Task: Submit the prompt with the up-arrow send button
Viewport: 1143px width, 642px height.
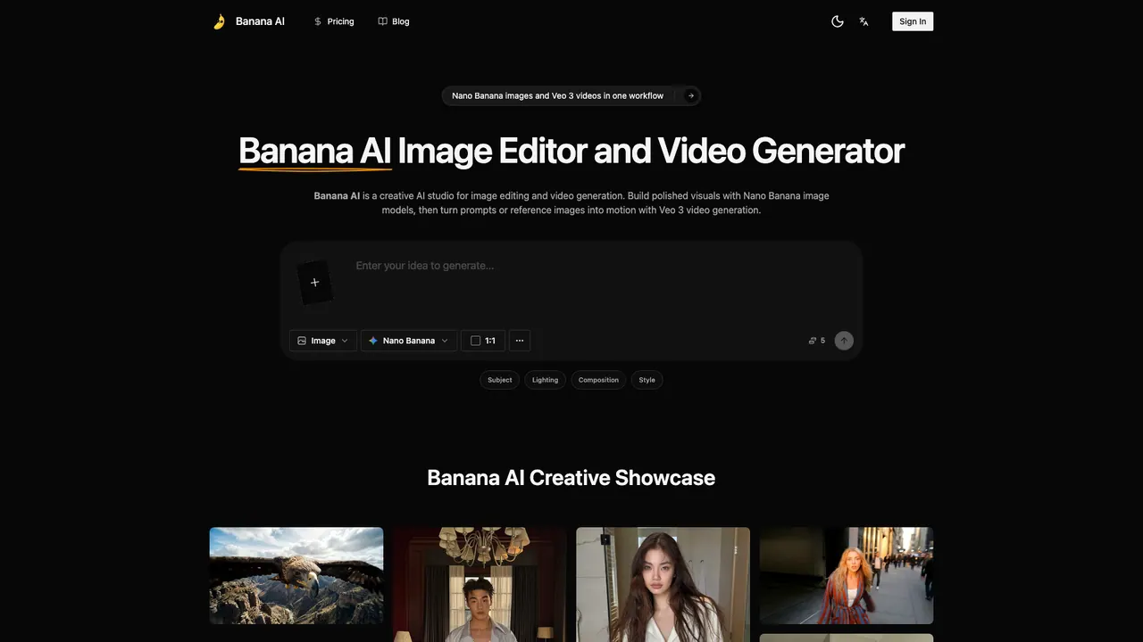Action: [844, 341]
